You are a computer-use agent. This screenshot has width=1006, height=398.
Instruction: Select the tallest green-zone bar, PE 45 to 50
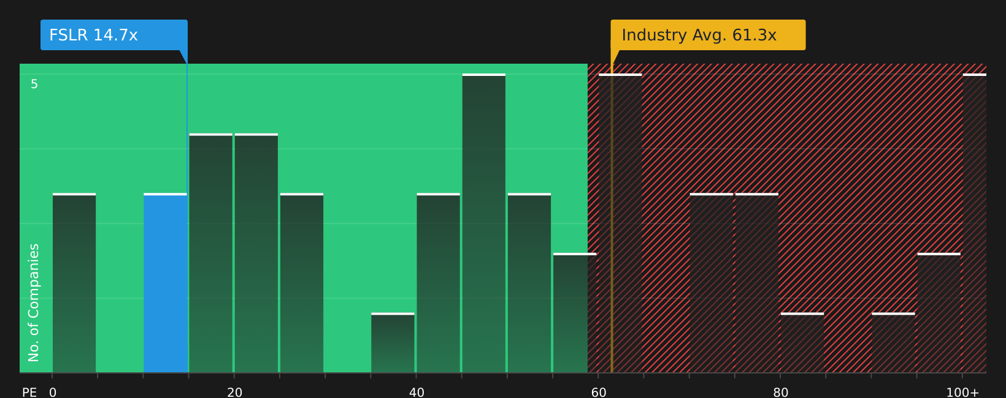coord(484,223)
